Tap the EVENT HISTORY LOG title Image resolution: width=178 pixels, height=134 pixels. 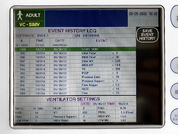pos(72,31)
